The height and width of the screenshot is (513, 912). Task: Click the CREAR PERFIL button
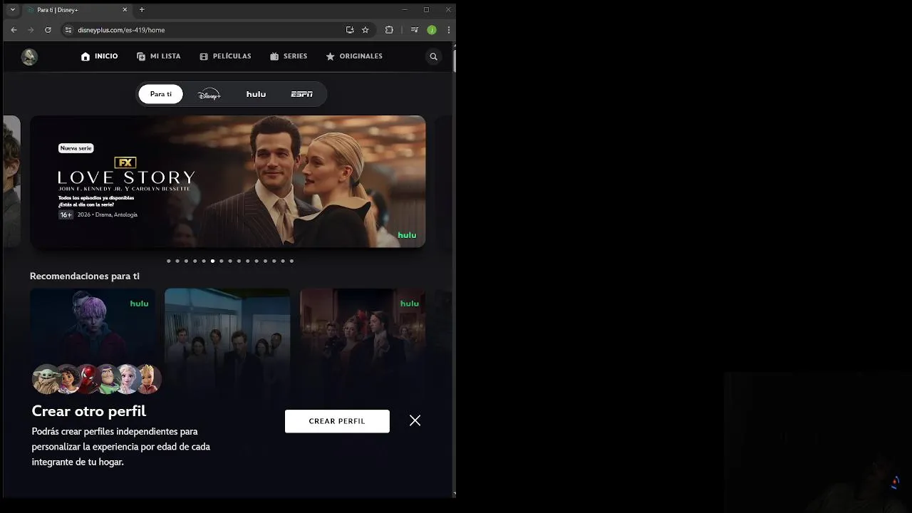click(x=337, y=421)
